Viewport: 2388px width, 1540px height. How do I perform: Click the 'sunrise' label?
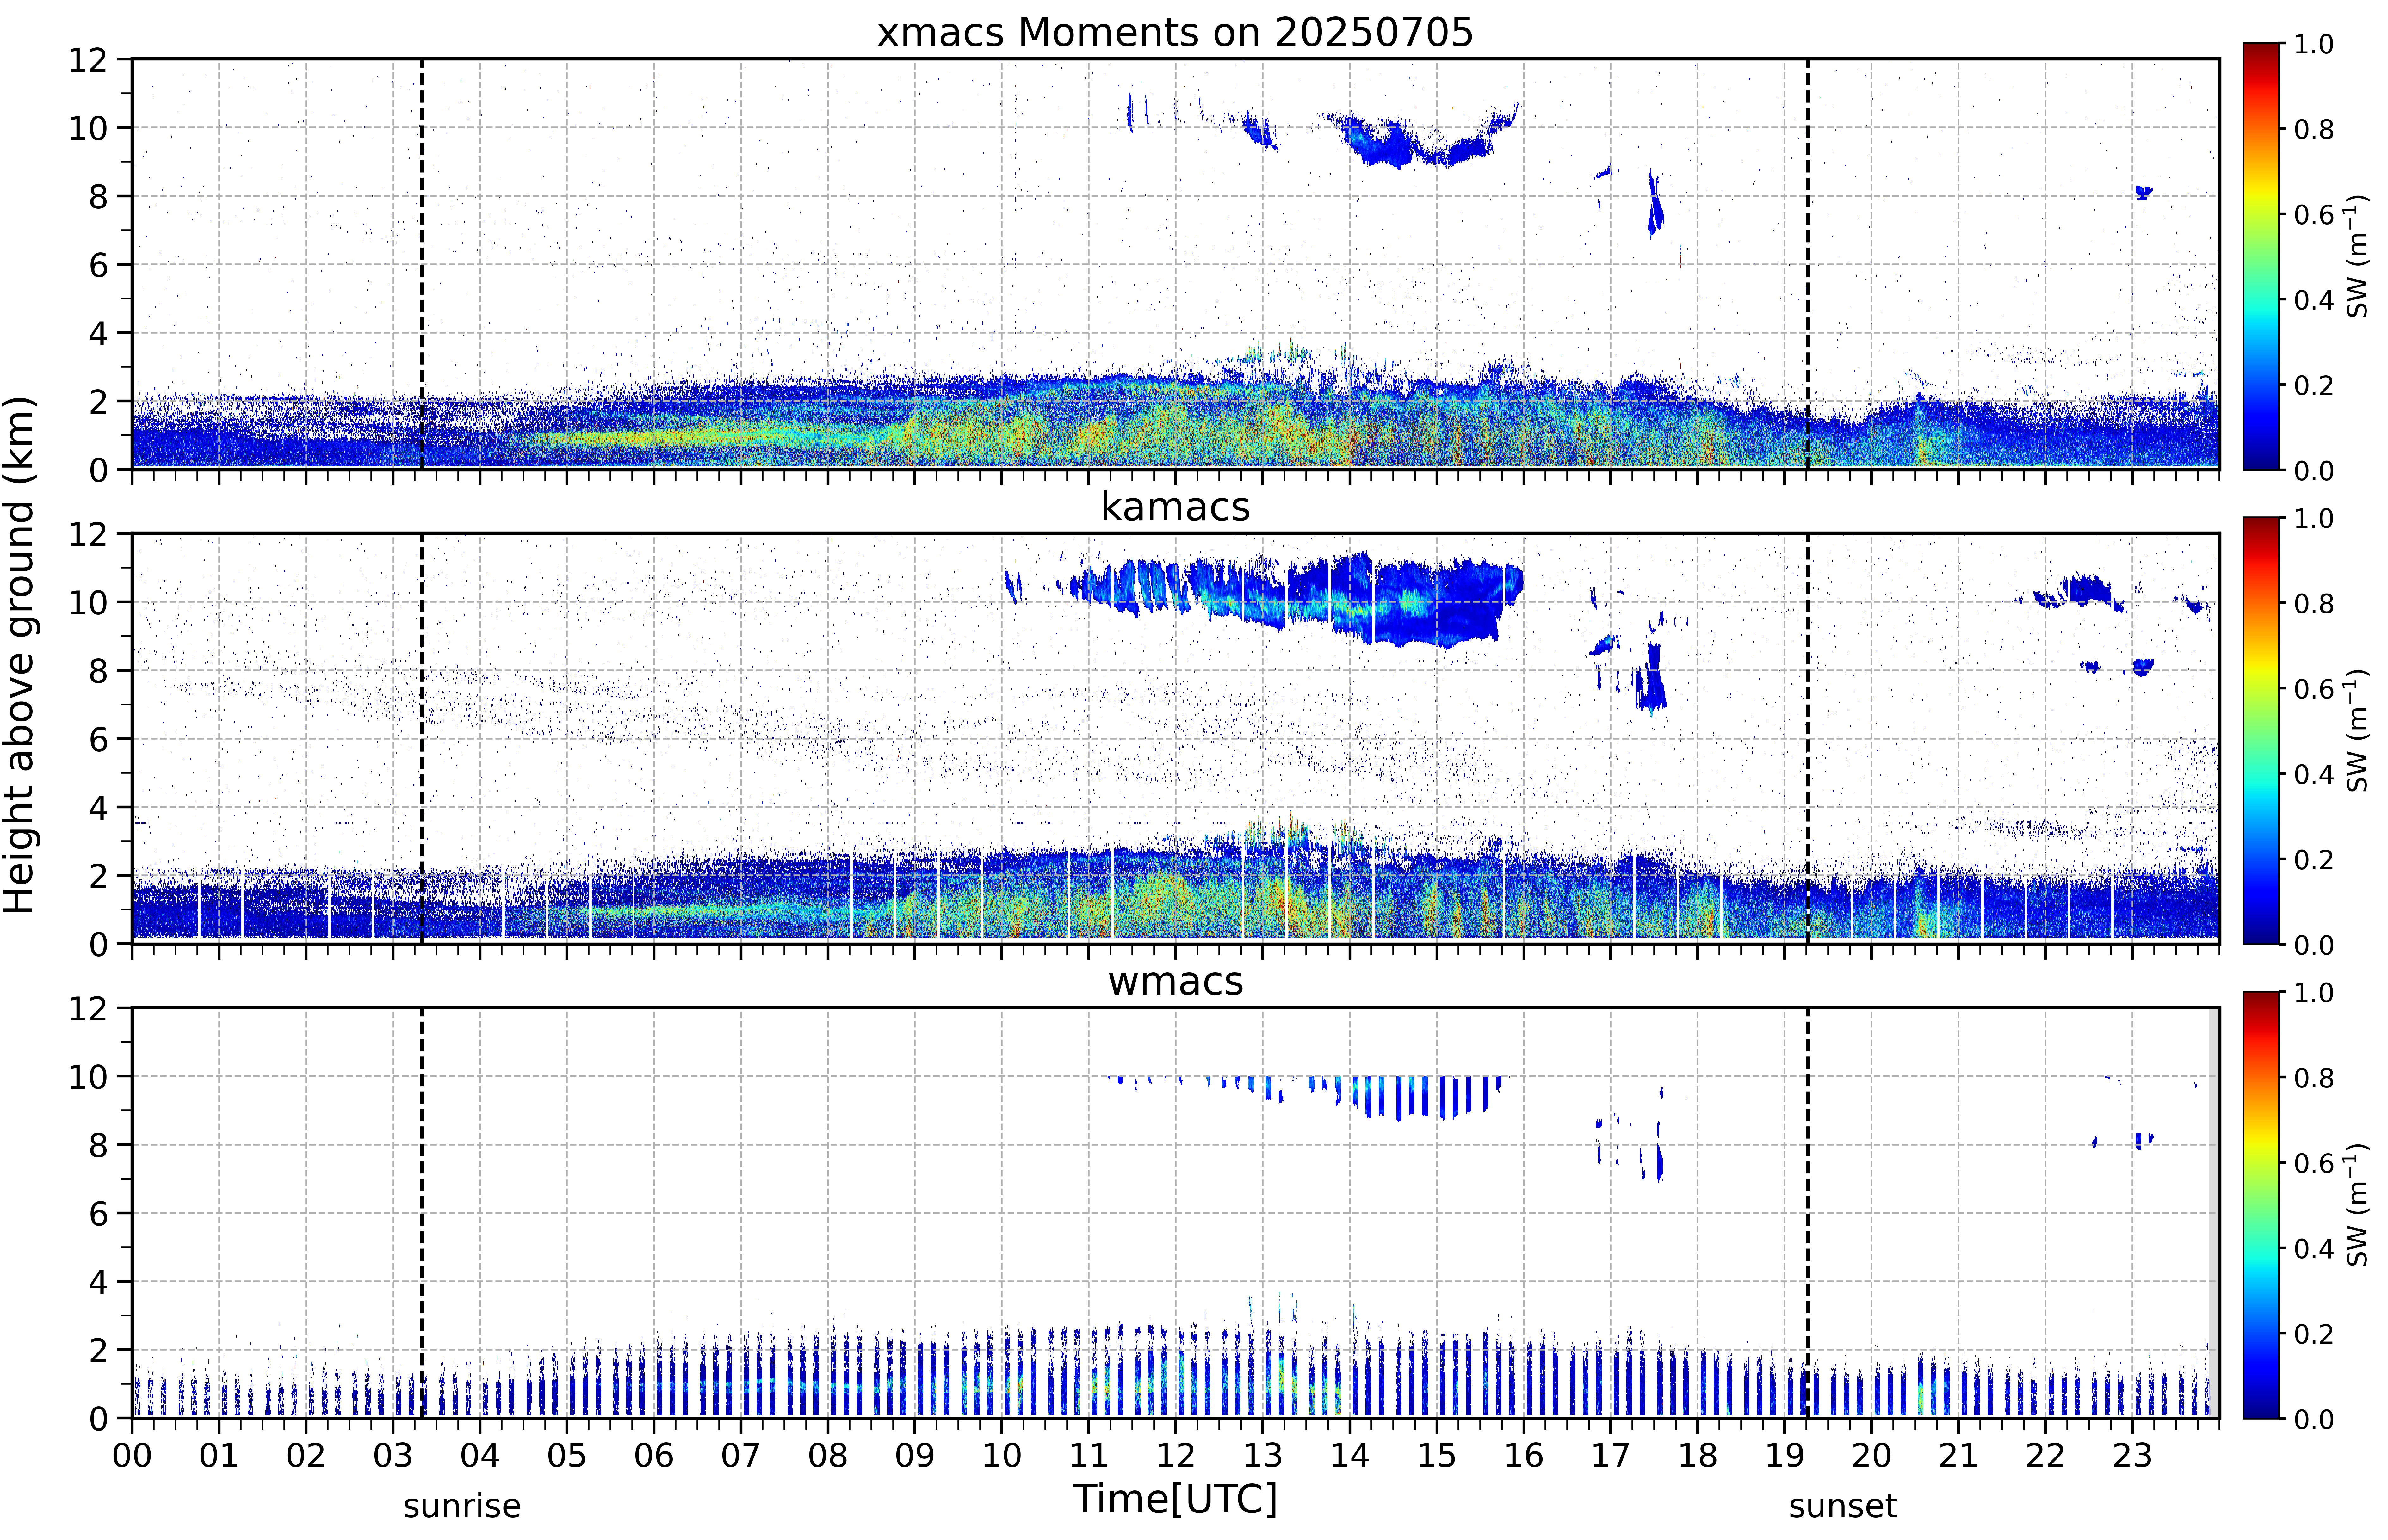462,1506
